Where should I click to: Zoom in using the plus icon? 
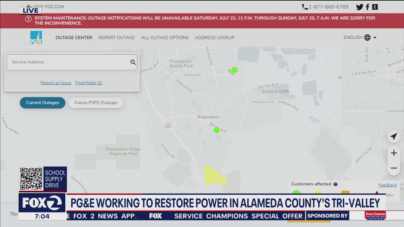[x=394, y=153]
